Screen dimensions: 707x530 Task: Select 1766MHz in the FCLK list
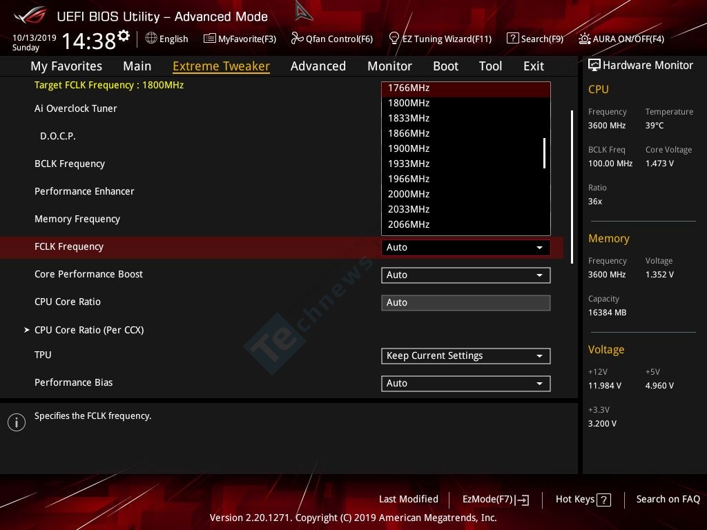[x=466, y=88]
